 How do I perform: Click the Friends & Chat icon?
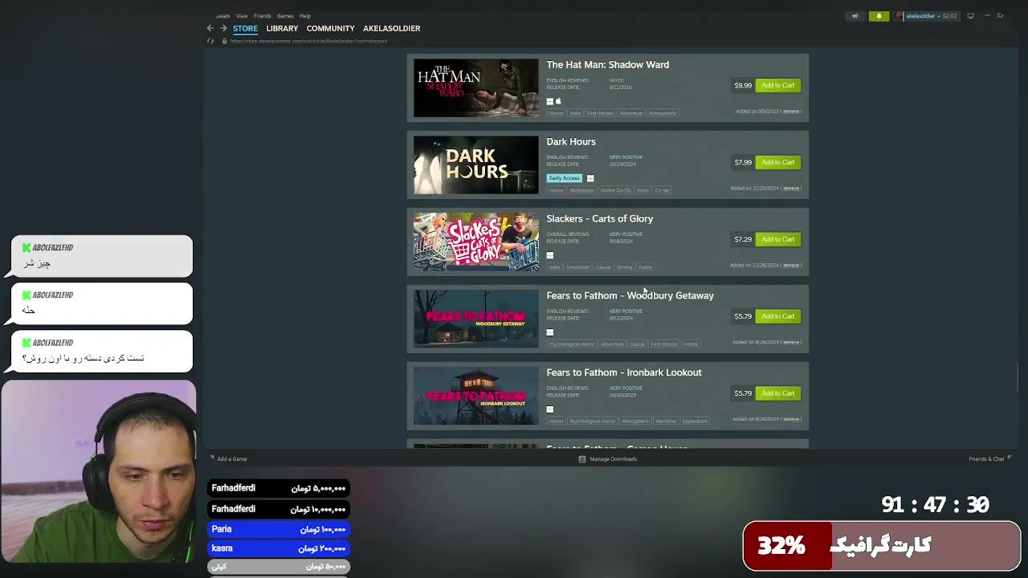click(x=1010, y=459)
